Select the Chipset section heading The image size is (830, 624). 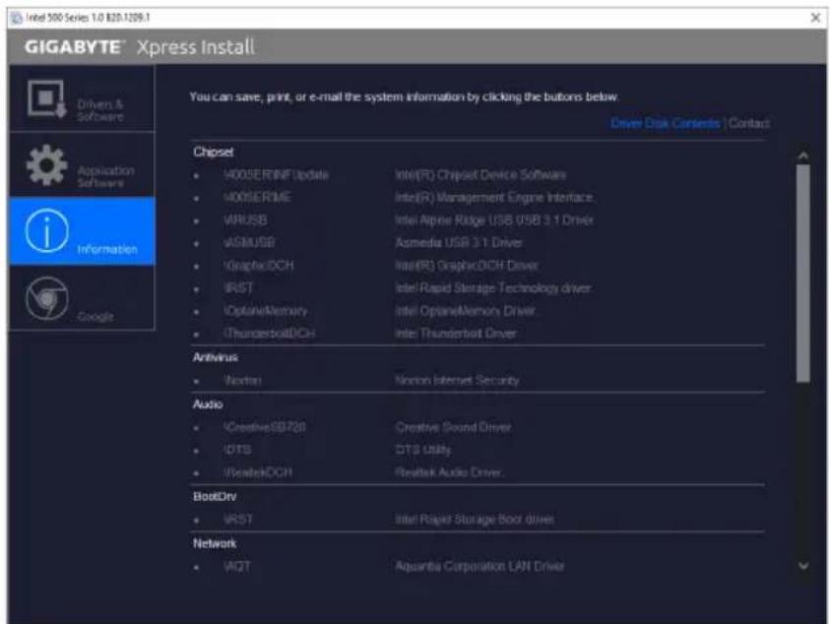tap(214, 152)
